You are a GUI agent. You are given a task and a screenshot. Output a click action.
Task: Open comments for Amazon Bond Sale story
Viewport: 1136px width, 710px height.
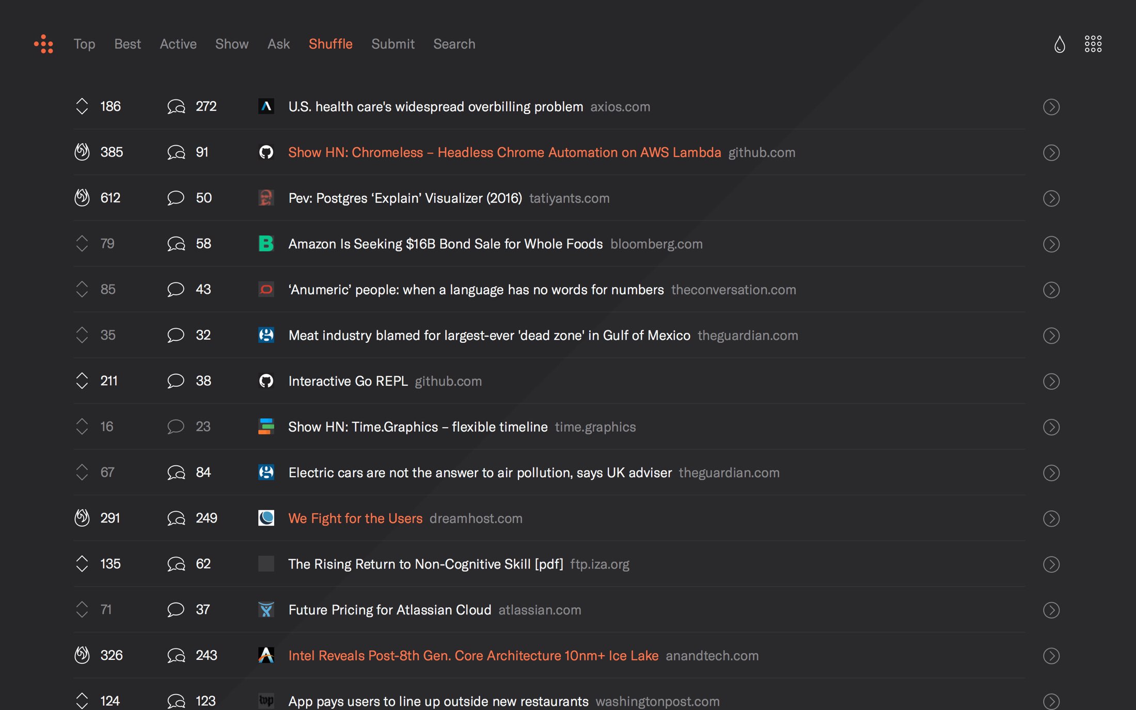(176, 244)
